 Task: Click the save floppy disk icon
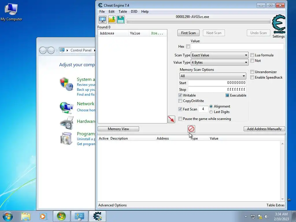coord(121,20)
